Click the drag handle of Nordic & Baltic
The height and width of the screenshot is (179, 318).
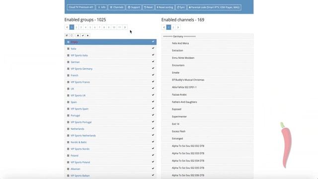pyautogui.click(x=68, y=142)
